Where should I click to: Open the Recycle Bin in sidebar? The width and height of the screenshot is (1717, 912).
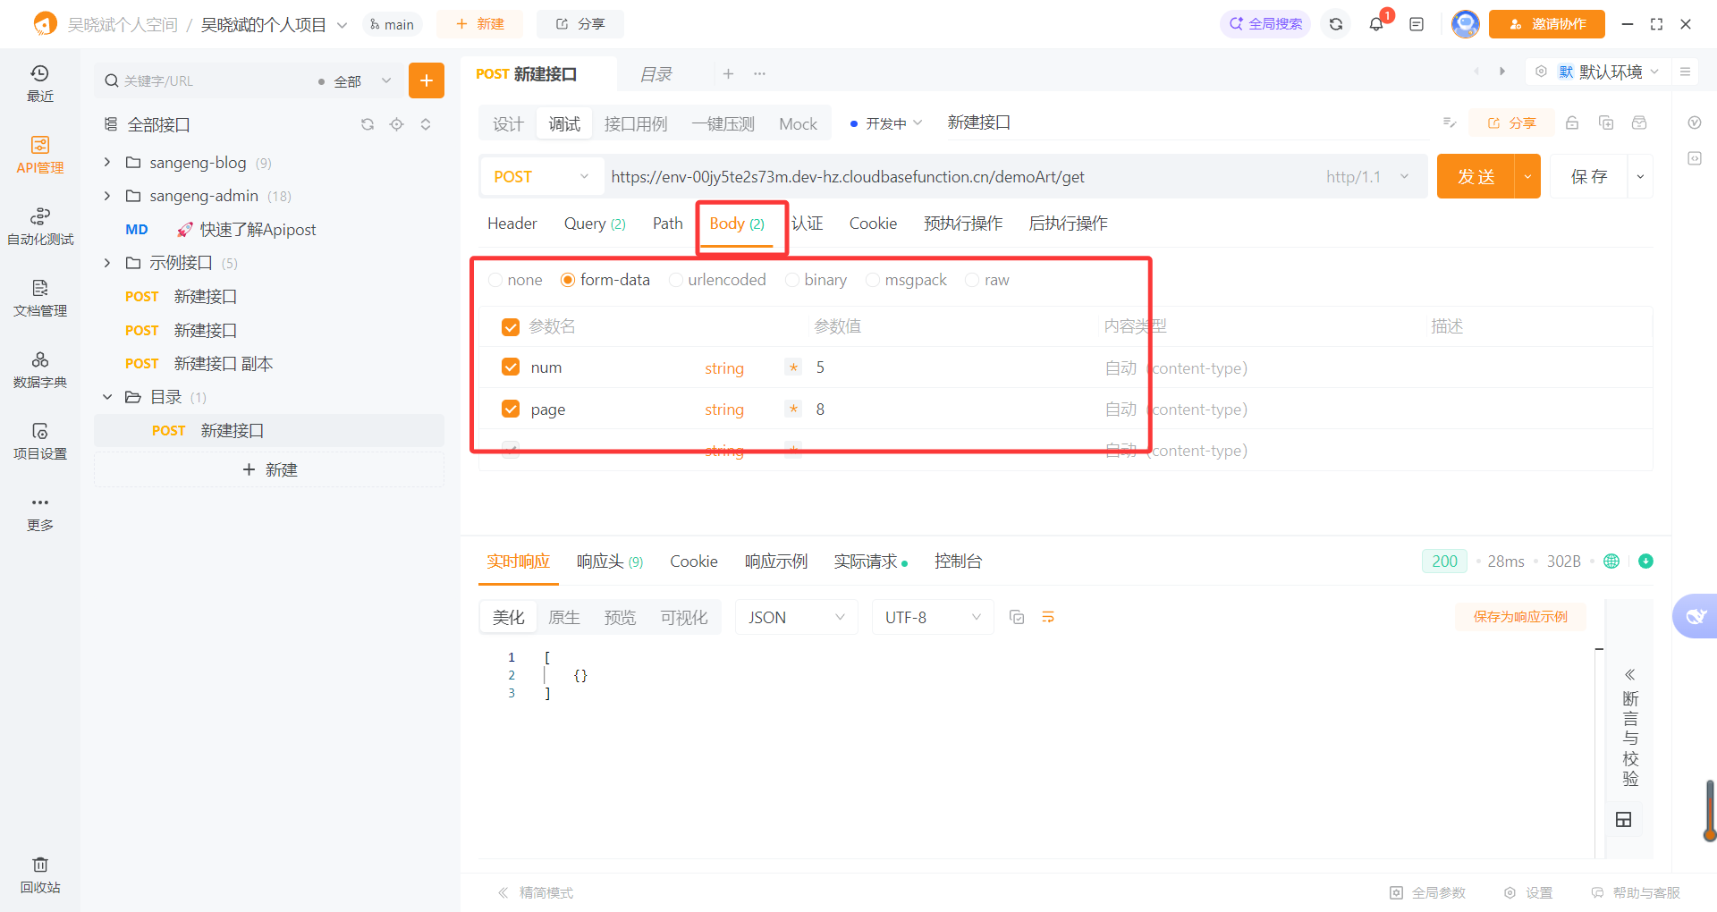pos(40,874)
